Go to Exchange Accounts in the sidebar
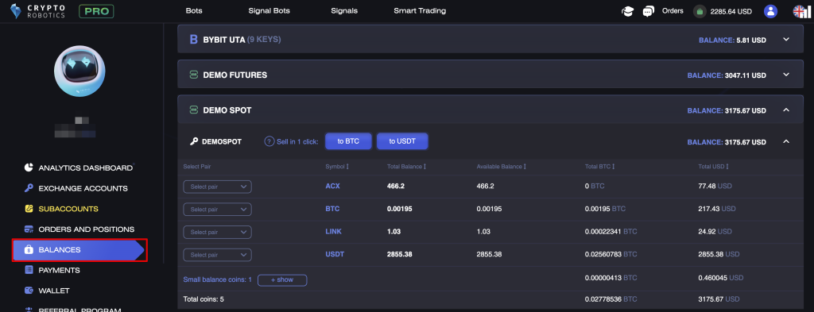Image resolution: width=814 pixels, height=312 pixels. 76,188
